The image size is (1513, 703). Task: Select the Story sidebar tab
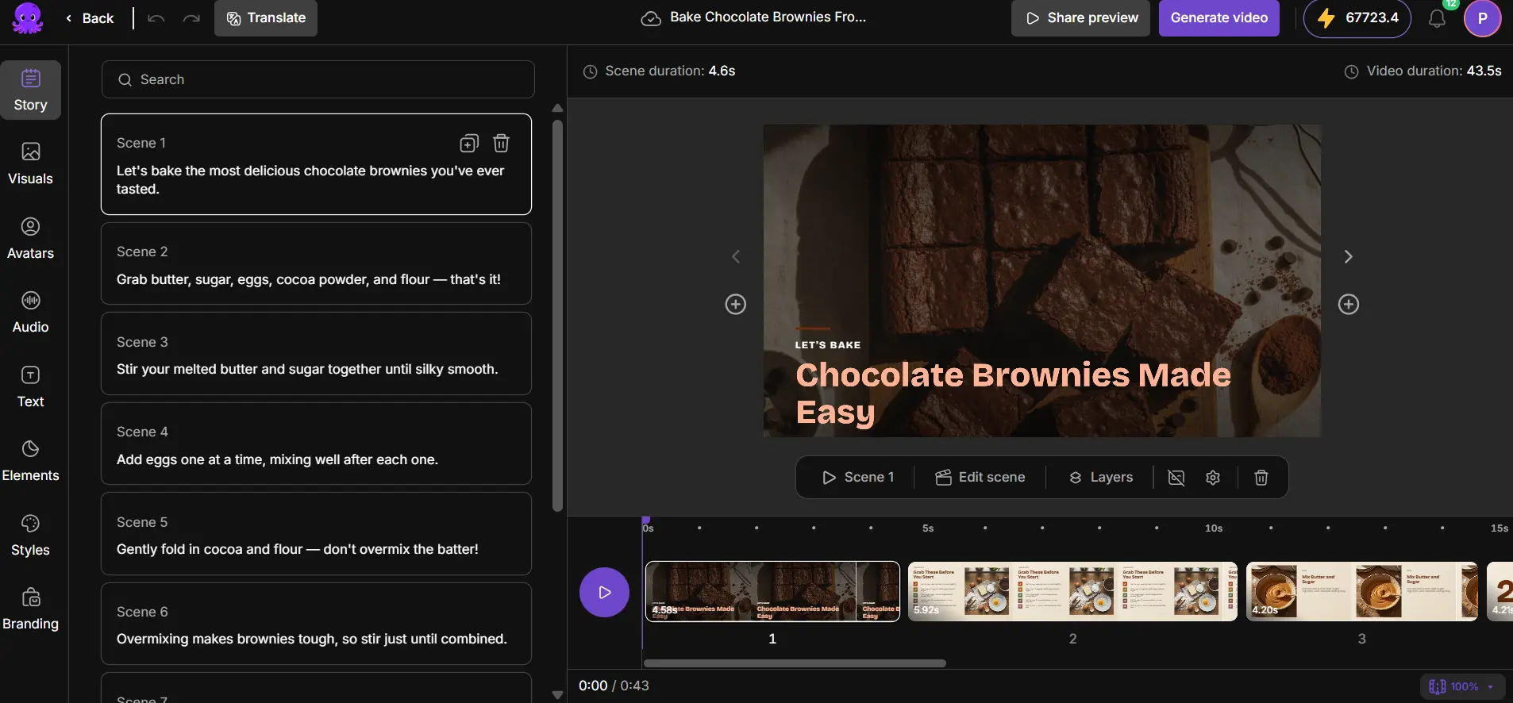coord(30,90)
